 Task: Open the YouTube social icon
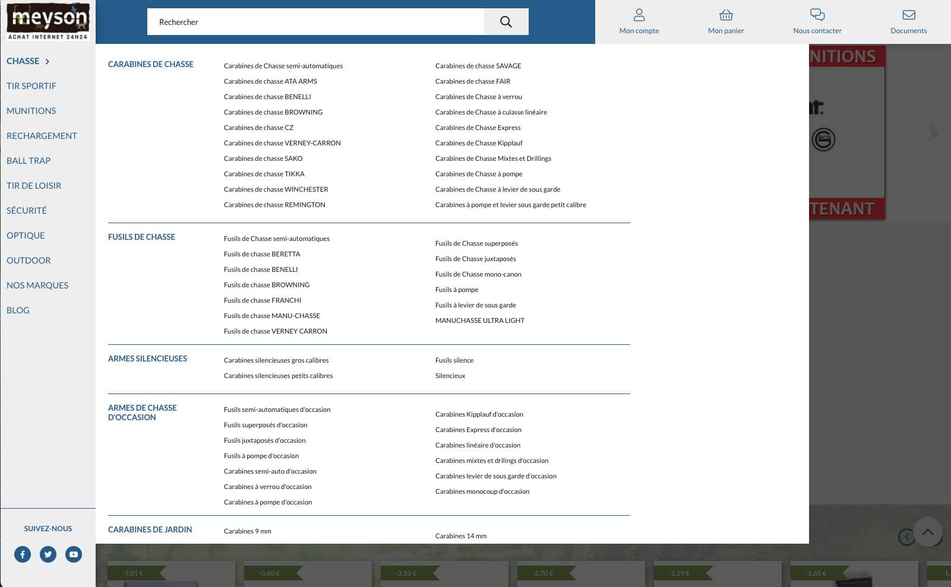[x=74, y=554]
